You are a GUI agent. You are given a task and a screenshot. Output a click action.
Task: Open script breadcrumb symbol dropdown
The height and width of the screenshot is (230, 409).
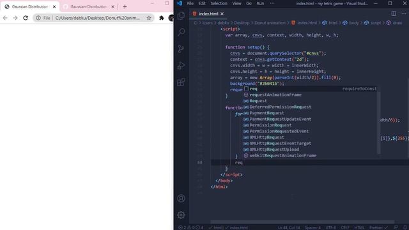(x=373, y=23)
